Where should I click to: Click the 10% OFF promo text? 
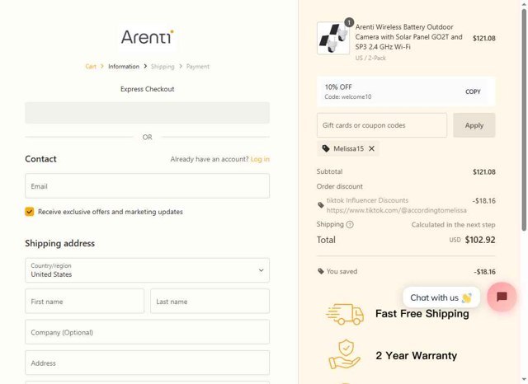(338, 87)
